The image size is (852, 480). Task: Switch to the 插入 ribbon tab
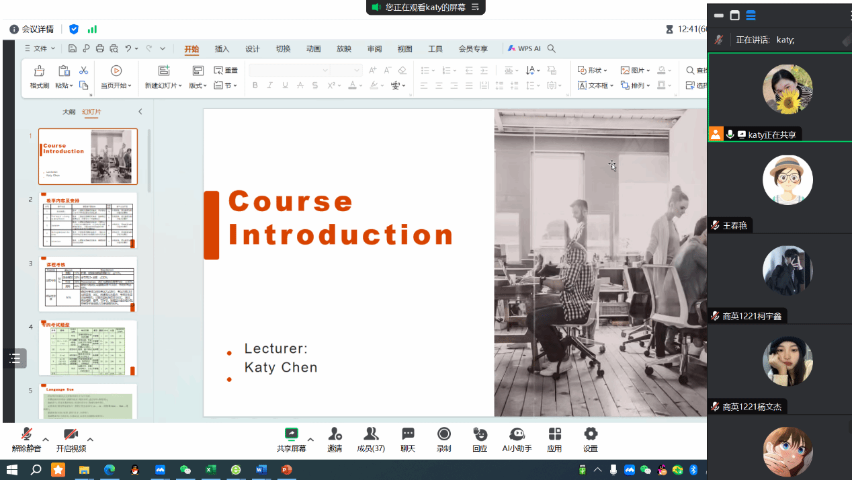[222, 49]
